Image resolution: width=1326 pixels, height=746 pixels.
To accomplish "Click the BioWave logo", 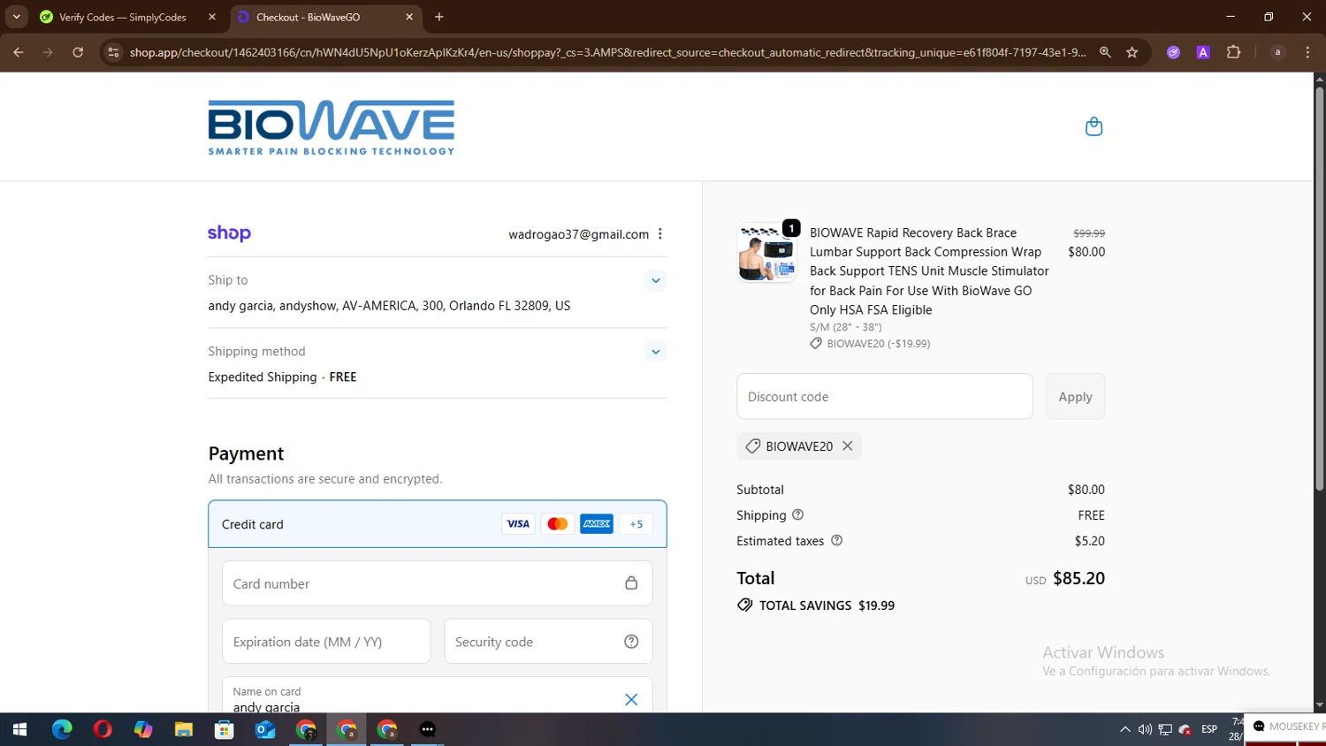I will click(x=331, y=127).
